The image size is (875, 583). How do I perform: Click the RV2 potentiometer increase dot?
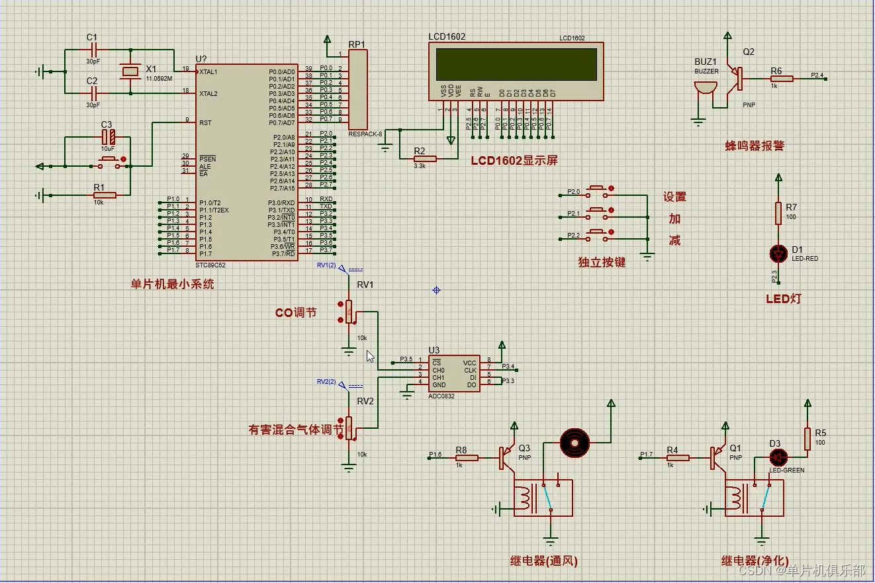(340, 421)
